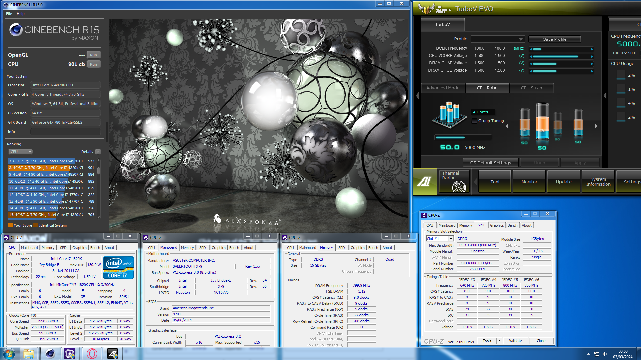Open the Ranking CPU dropdown
This screenshot has height=360, width=641.
pyautogui.click(x=20, y=152)
